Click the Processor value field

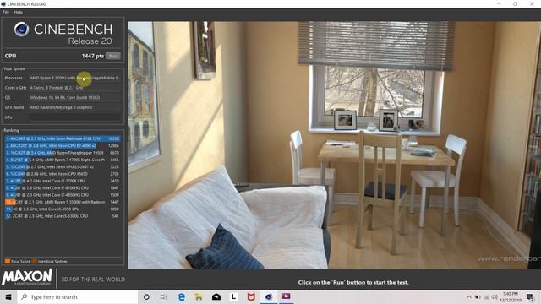[x=74, y=78]
